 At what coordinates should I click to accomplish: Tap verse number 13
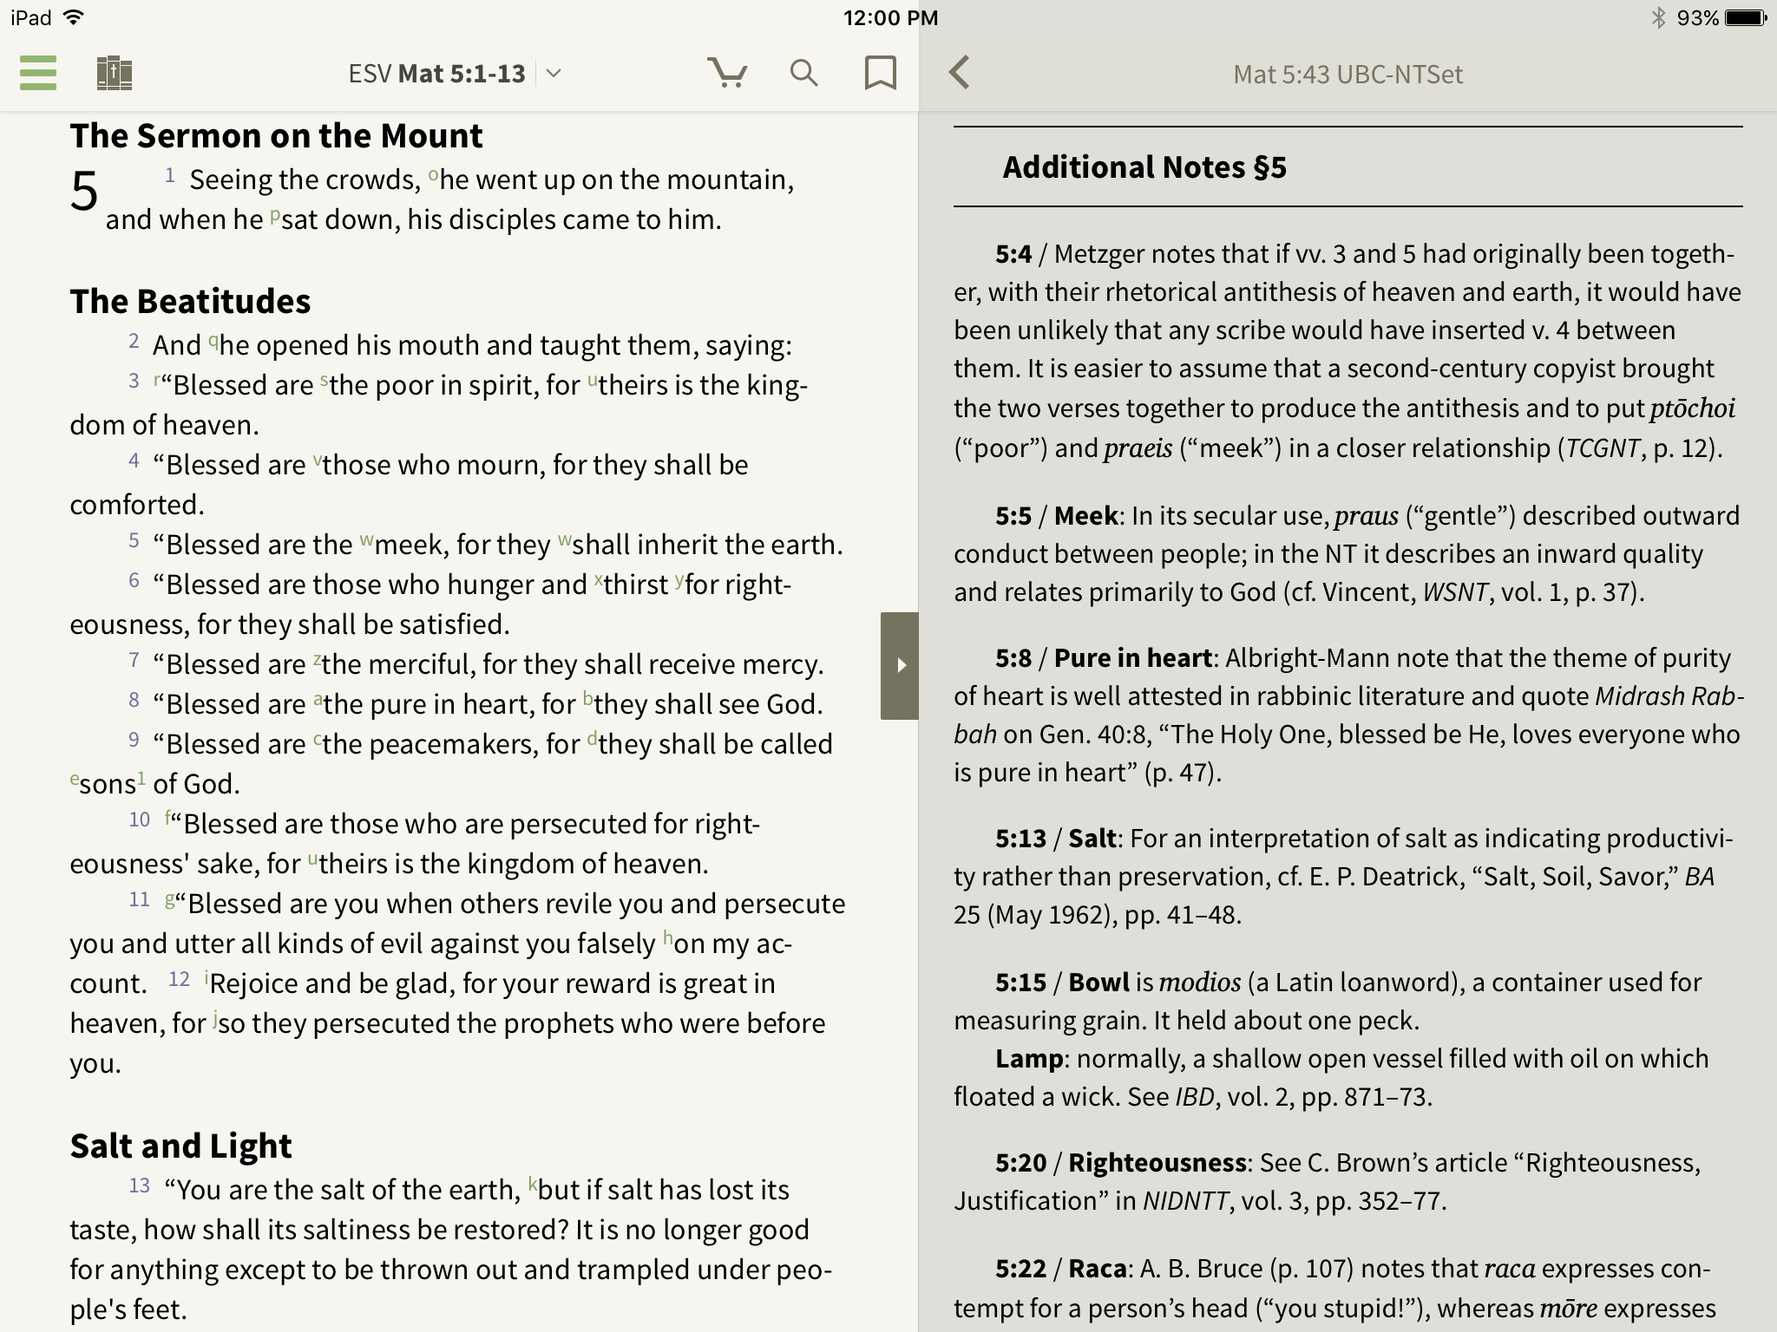pyautogui.click(x=140, y=1185)
